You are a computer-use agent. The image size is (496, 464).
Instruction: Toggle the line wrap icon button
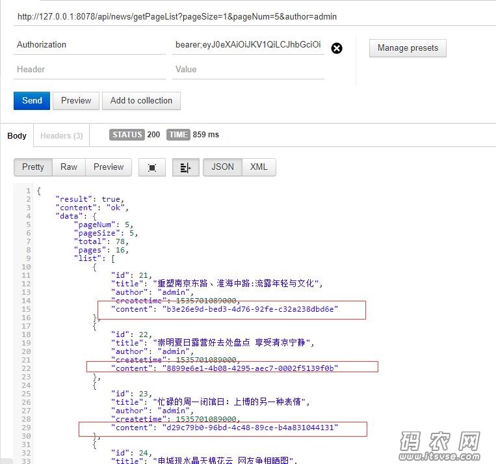tap(186, 167)
